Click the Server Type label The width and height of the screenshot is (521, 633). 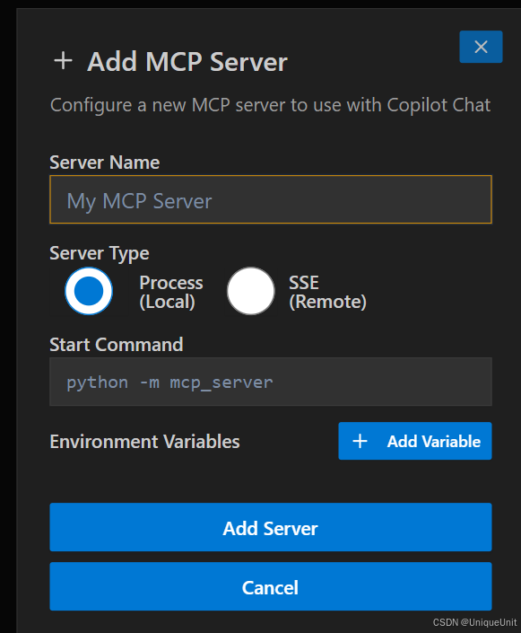click(x=100, y=253)
